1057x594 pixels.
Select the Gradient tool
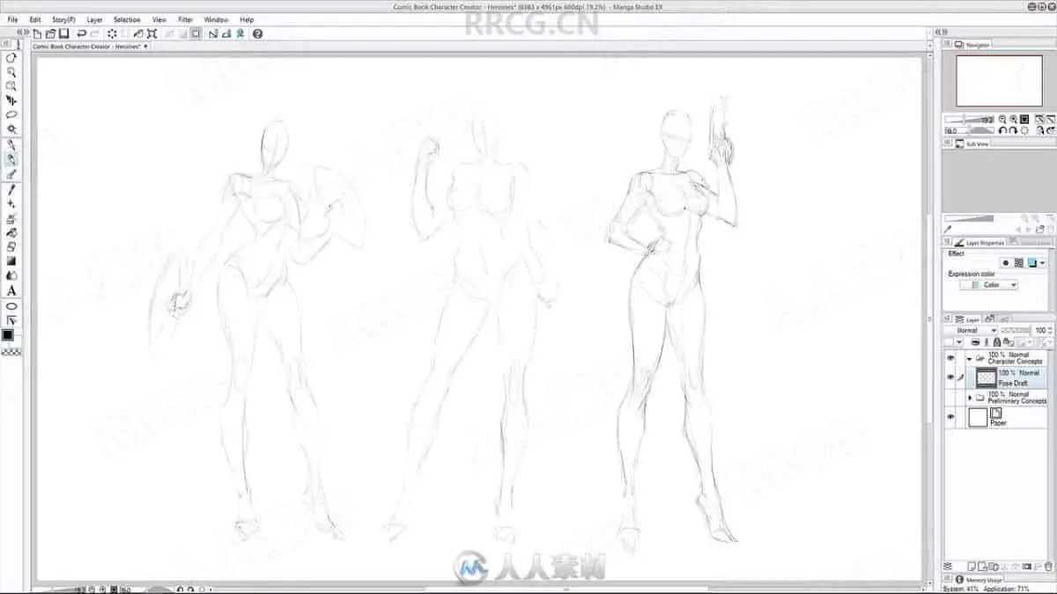pos(11,261)
